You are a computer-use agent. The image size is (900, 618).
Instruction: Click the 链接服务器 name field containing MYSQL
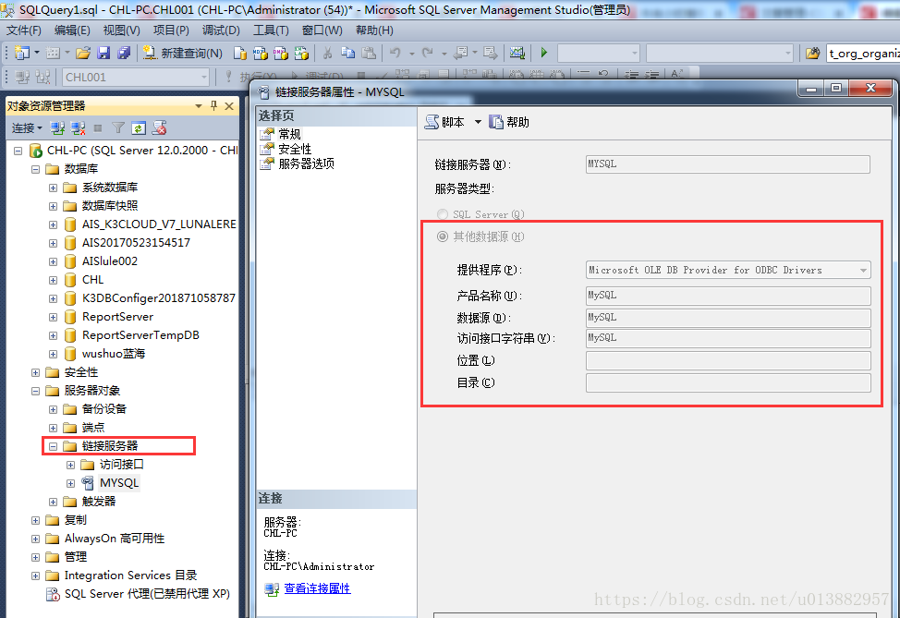[x=728, y=164]
